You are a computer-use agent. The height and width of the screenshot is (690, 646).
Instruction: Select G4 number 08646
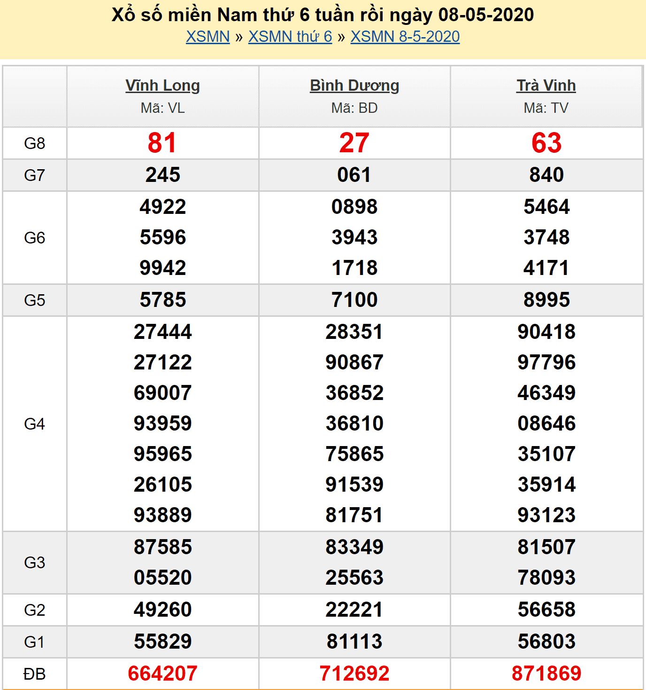546,423
